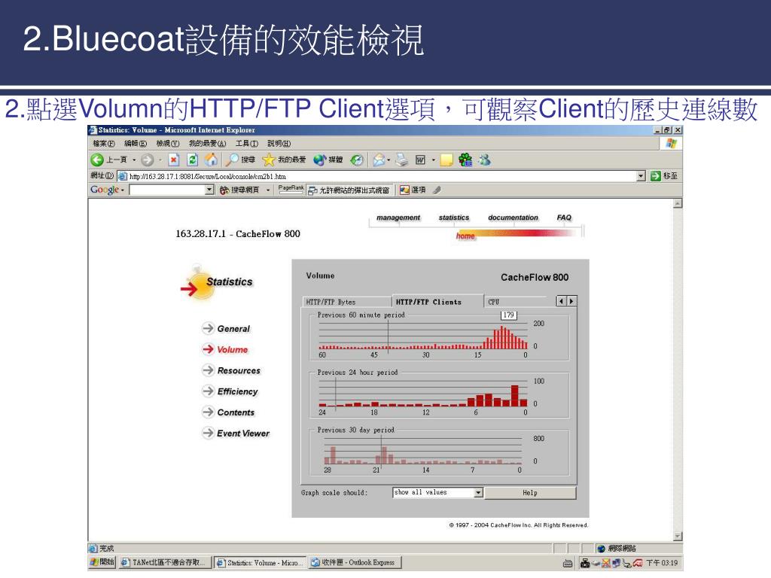Click the Statistics stopwatch arrow logo
Viewport: 771px width, 578px height.
[x=198, y=284]
